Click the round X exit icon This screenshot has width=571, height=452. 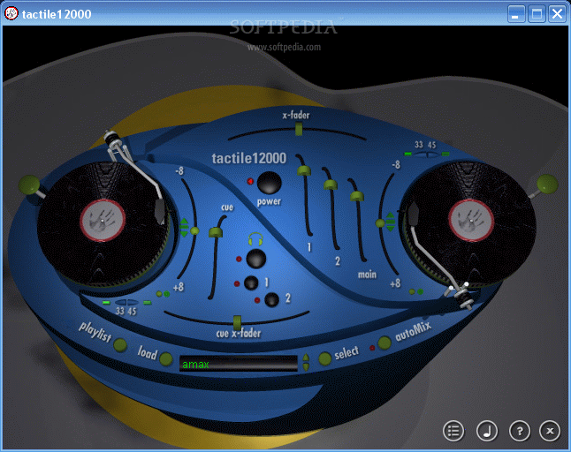point(550,431)
